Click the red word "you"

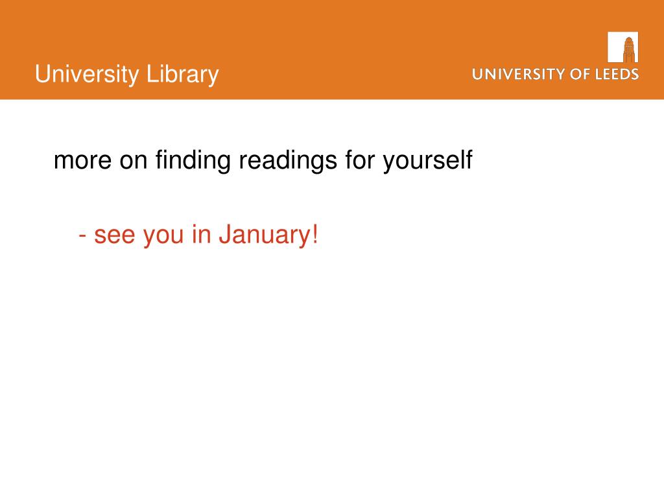(163, 237)
